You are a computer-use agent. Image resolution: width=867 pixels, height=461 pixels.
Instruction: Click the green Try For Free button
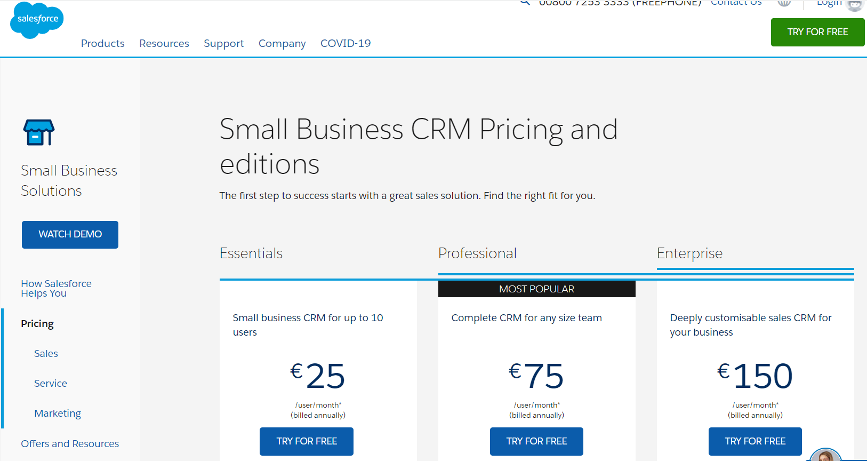(817, 32)
